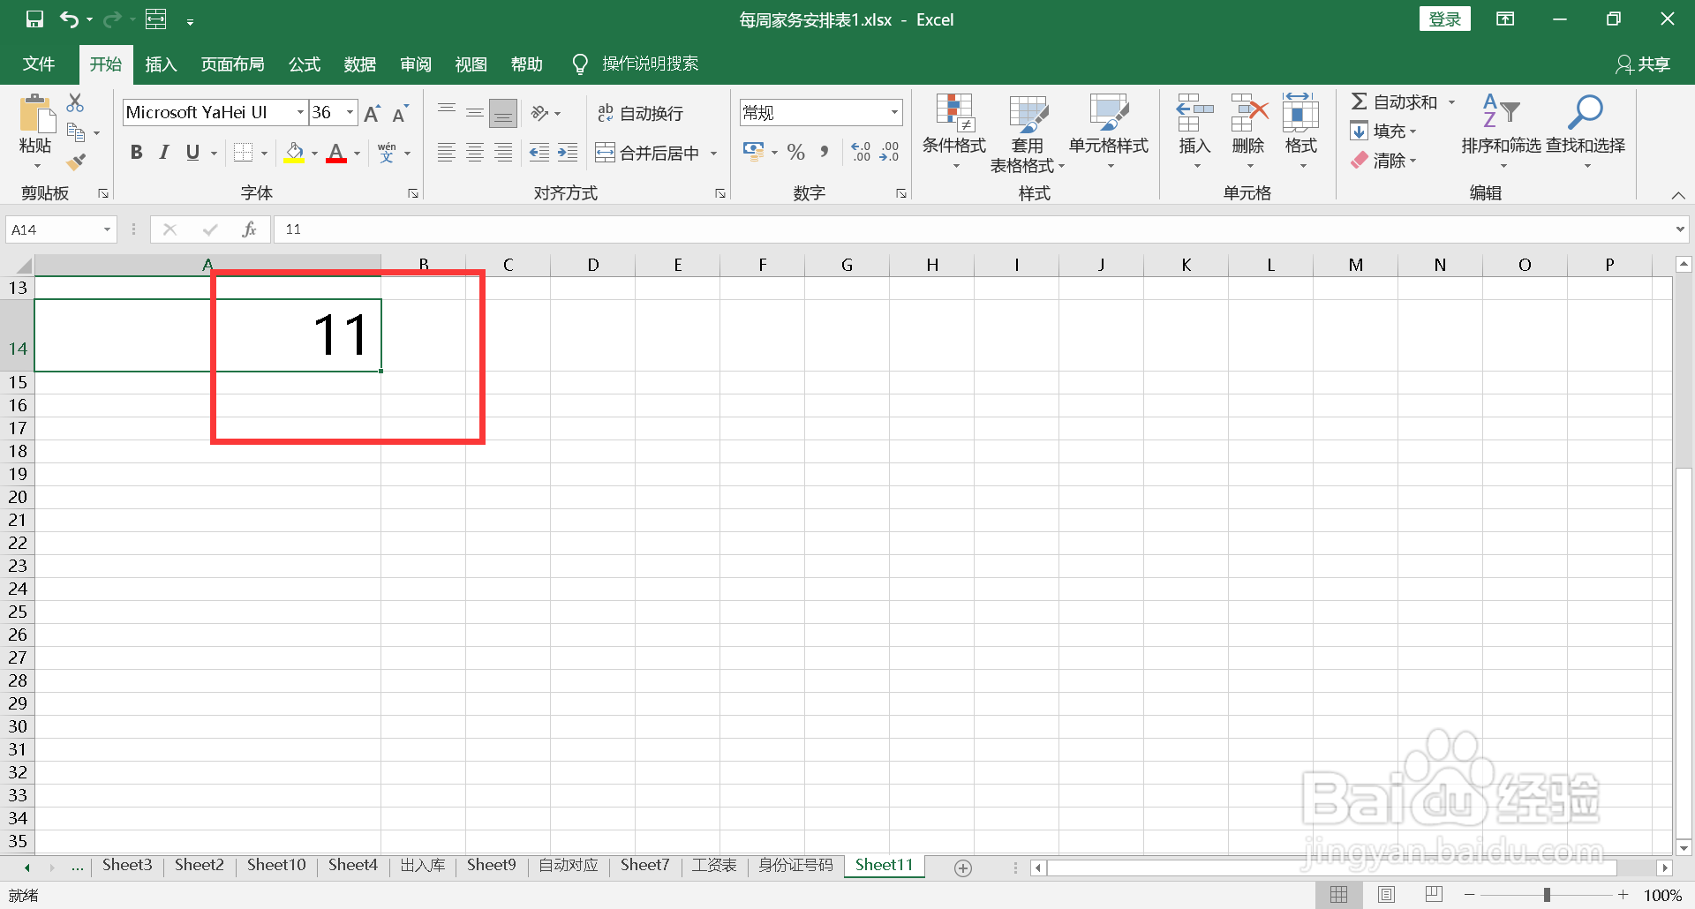Click the 登录 button

[x=1445, y=18]
